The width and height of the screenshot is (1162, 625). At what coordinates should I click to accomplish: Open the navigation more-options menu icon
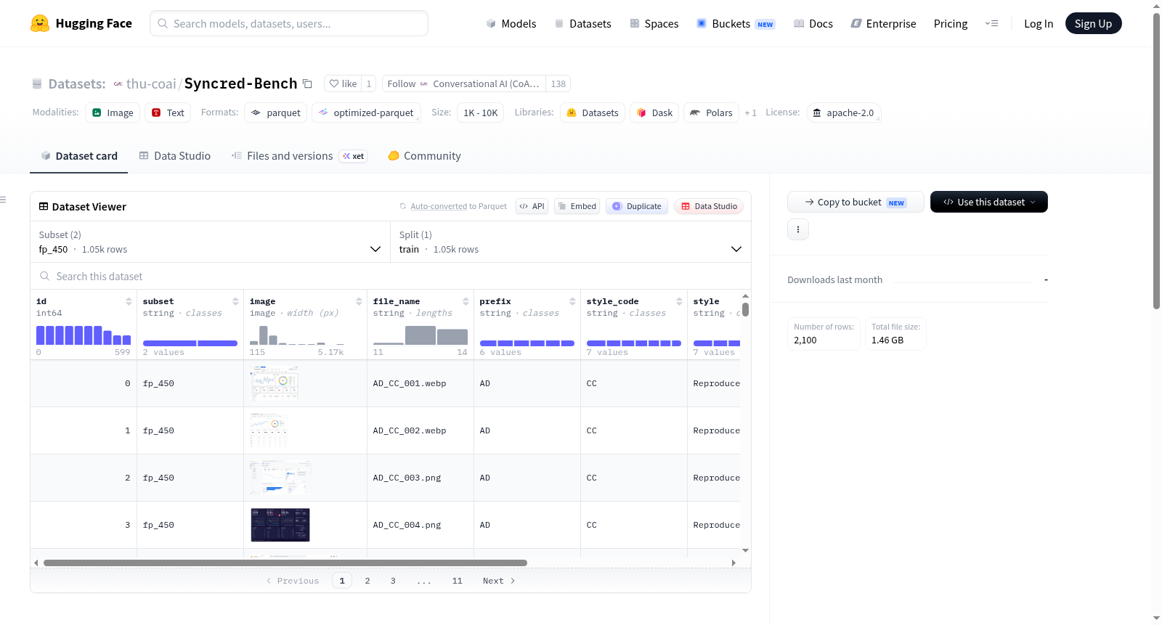991,23
